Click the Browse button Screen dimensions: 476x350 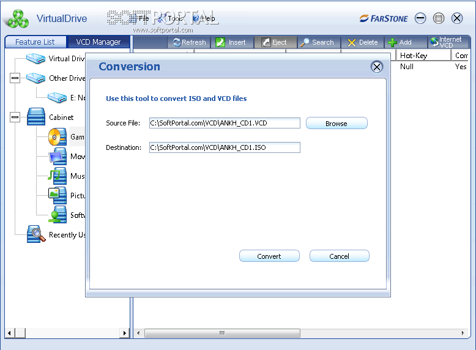click(x=337, y=123)
